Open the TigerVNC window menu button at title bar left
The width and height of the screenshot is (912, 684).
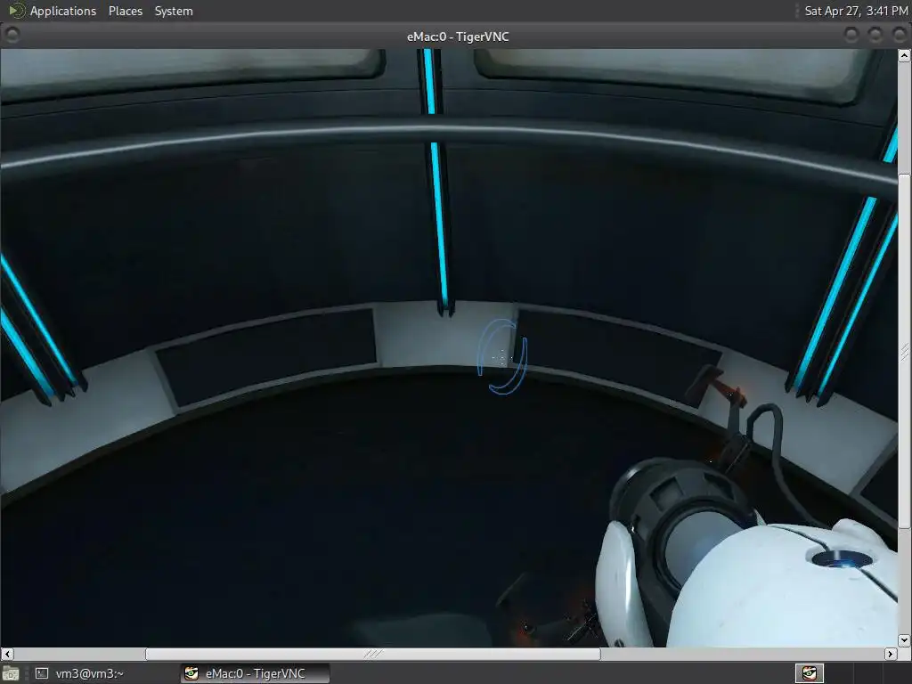click(12, 36)
